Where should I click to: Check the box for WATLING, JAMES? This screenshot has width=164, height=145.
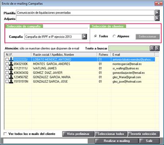pyautogui.click(x=7, y=68)
